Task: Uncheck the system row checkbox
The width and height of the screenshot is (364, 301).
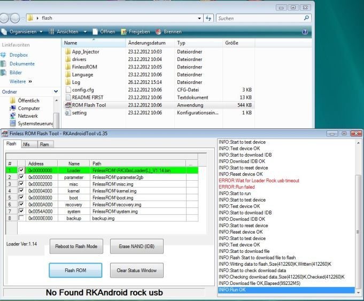Action: 21,211
